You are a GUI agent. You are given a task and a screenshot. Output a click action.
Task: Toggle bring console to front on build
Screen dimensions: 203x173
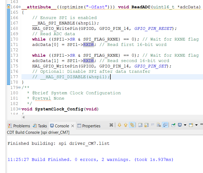tap(165, 125)
